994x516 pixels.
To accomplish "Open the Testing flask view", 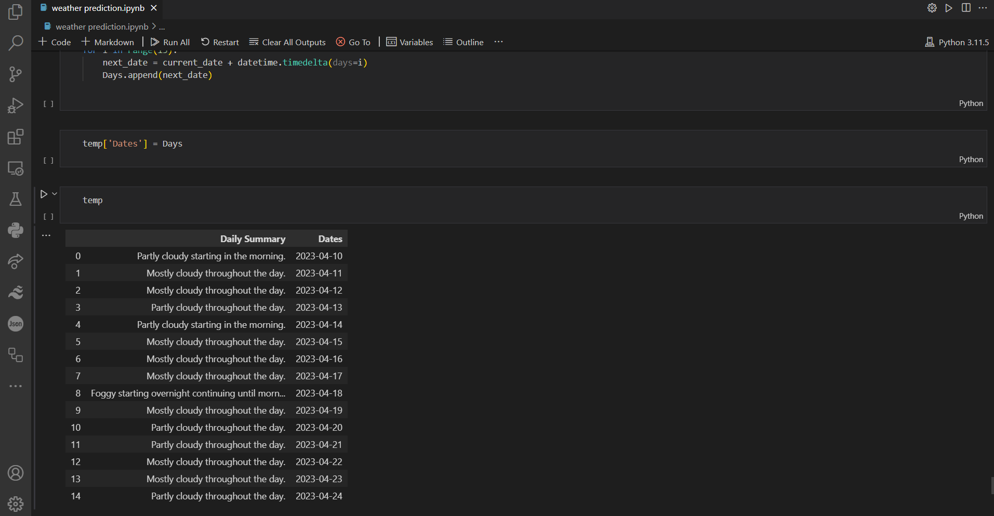I will 16,199.
